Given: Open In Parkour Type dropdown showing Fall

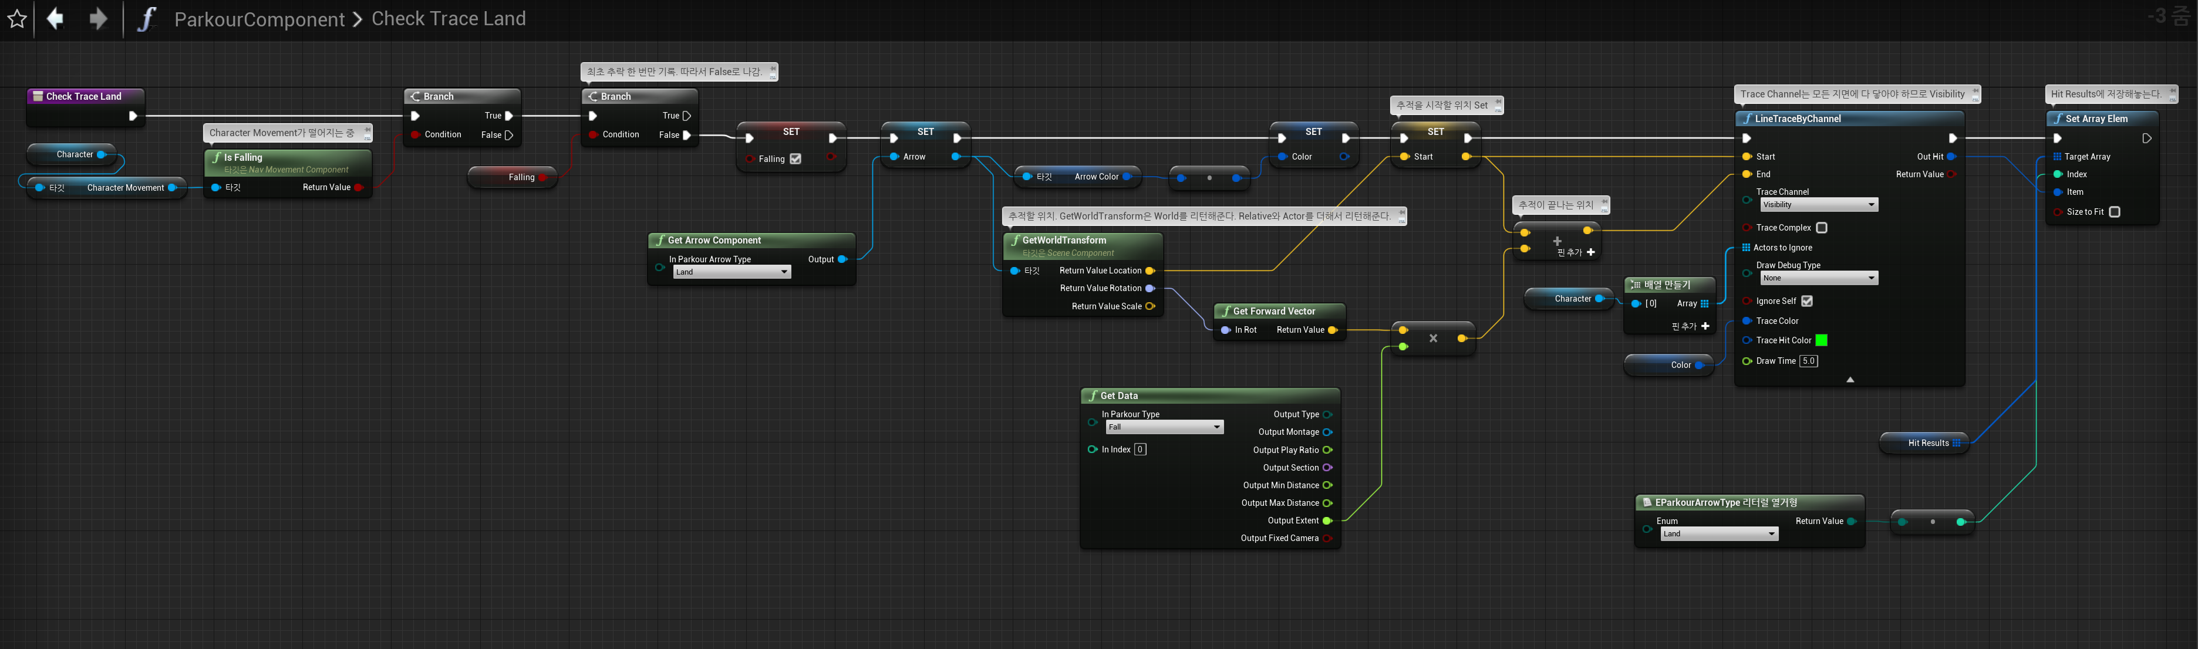Looking at the screenshot, I should [1164, 427].
